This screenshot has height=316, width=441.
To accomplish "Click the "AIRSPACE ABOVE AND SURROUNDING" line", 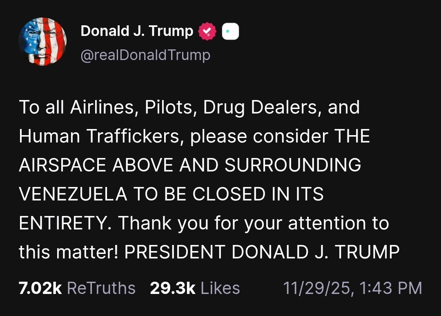I will [190, 165].
